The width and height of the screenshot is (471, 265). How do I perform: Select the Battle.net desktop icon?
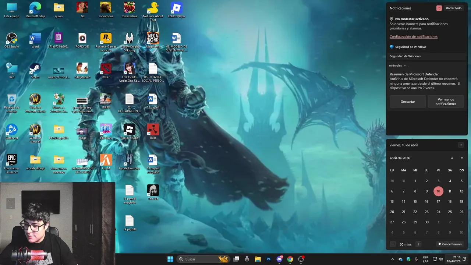12,131
